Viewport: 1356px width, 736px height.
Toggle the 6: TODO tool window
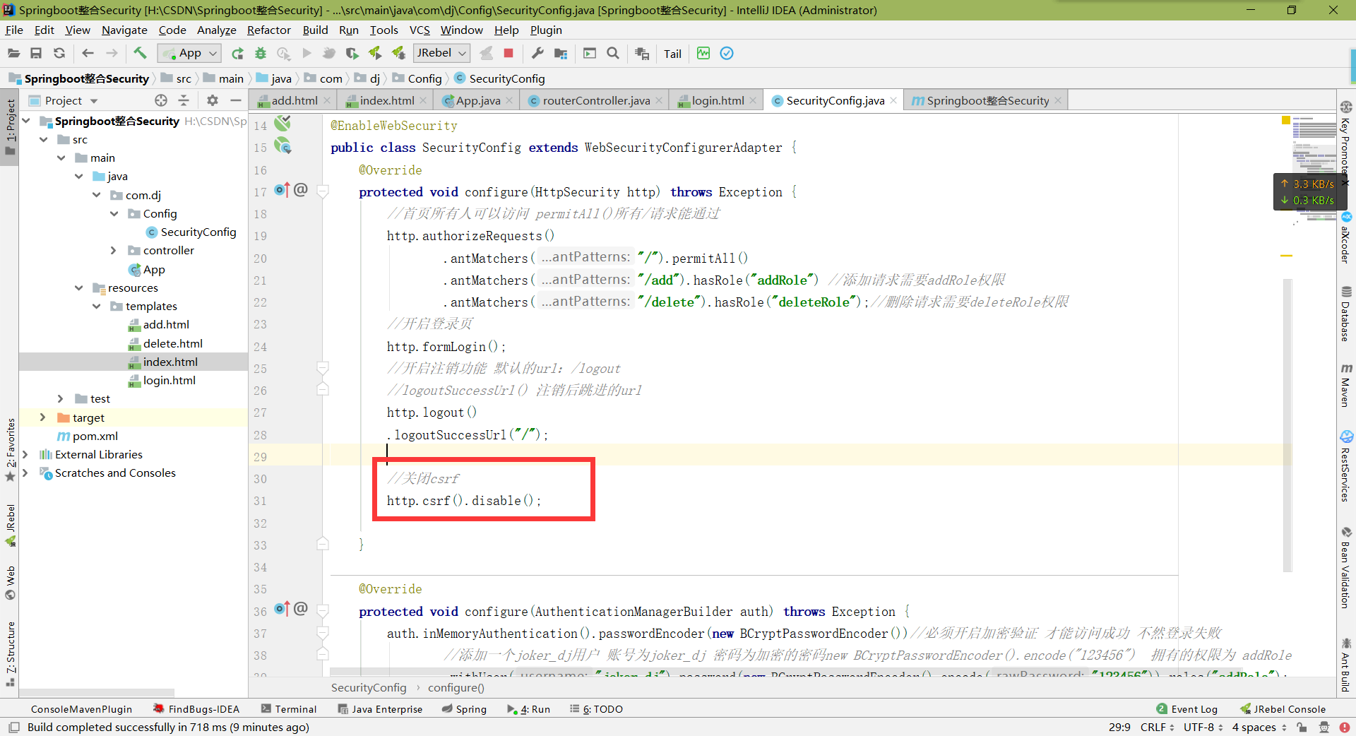point(597,708)
